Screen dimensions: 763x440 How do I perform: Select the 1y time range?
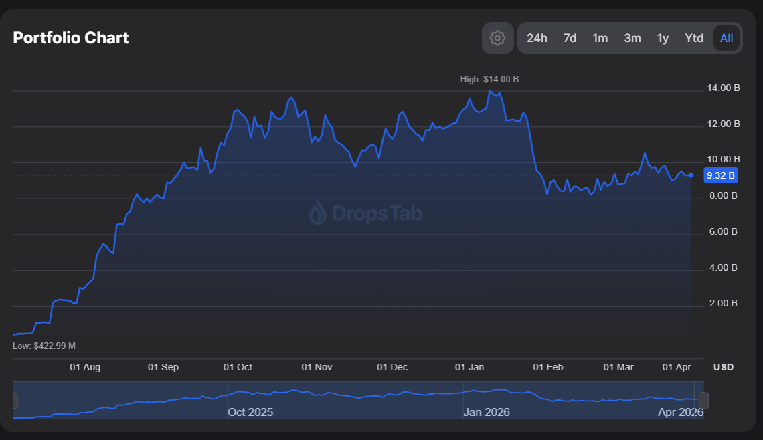[663, 38]
